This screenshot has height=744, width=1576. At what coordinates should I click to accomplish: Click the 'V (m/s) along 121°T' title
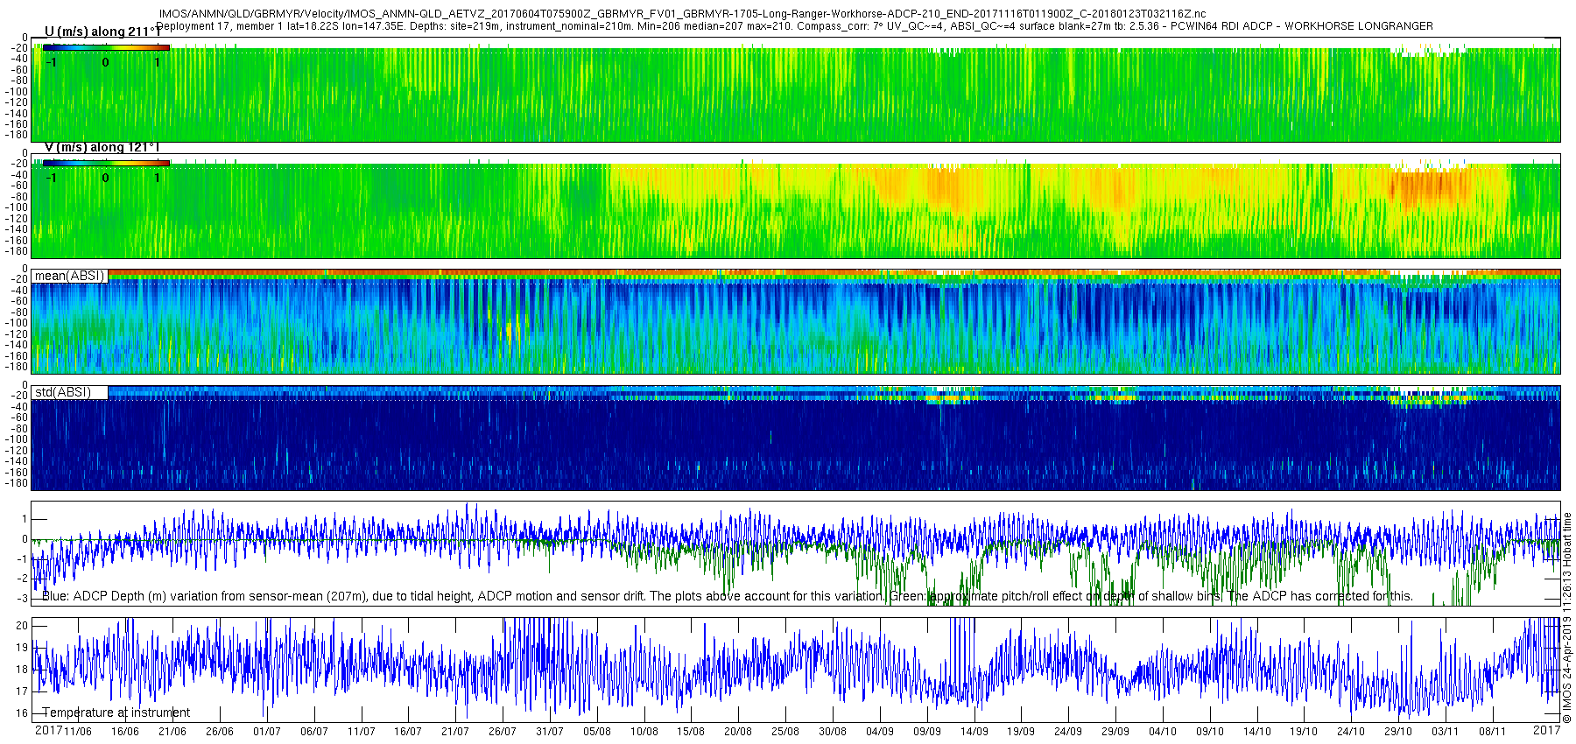[x=102, y=147]
